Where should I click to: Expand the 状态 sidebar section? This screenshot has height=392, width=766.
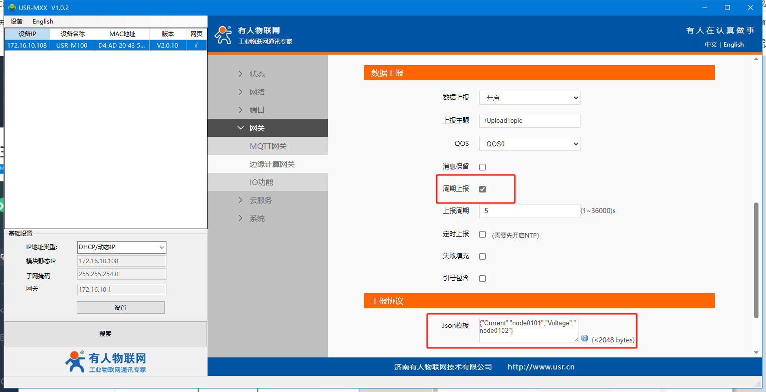coord(257,74)
